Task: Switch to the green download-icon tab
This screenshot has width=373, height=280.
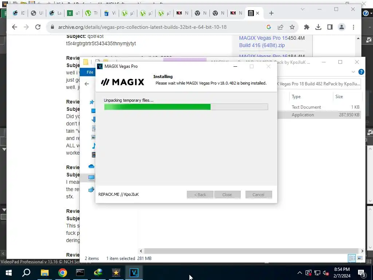Action: [x=73, y=13]
